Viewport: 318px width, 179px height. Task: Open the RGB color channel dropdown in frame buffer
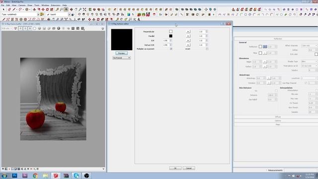click(x=7, y=28)
